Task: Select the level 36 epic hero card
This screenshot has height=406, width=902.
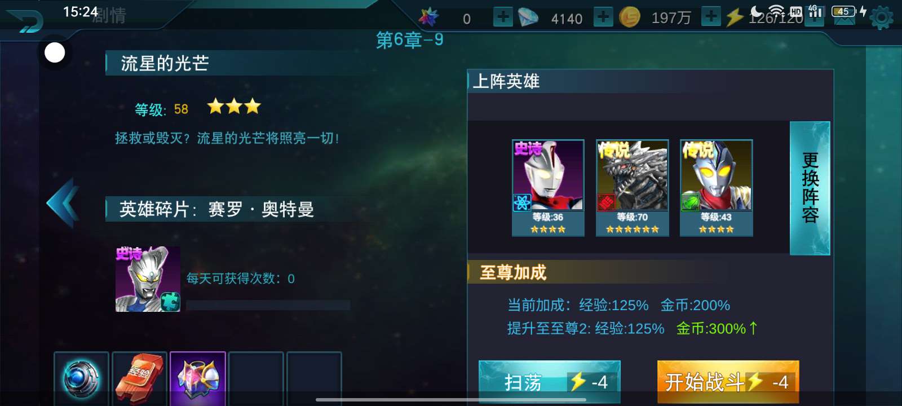Action: click(x=548, y=187)
